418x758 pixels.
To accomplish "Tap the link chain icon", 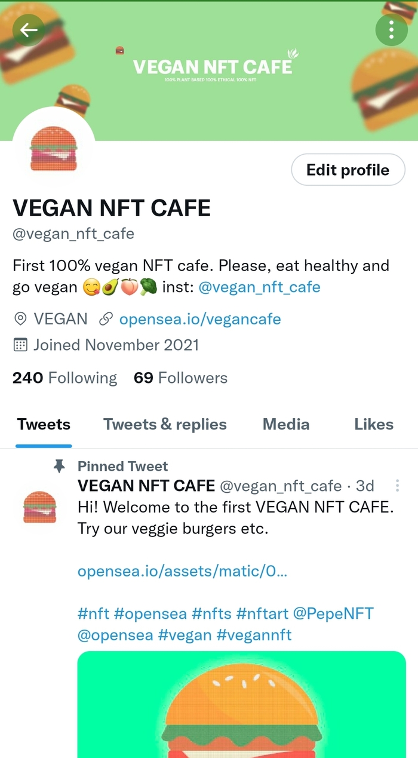I will [x=106, y=319].
